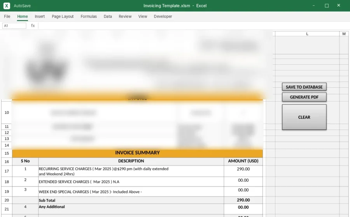Open the Insert ribbon tab
The width and height of the screenshot is (350, 217).
point(40,16)
